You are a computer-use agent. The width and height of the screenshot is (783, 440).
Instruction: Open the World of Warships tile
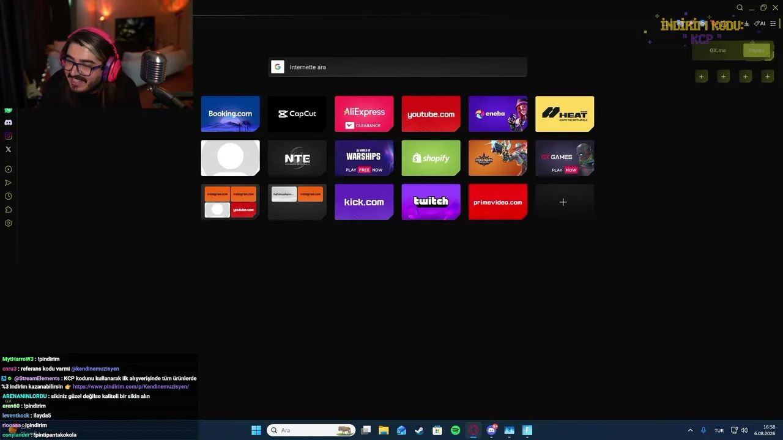[364, 158]
